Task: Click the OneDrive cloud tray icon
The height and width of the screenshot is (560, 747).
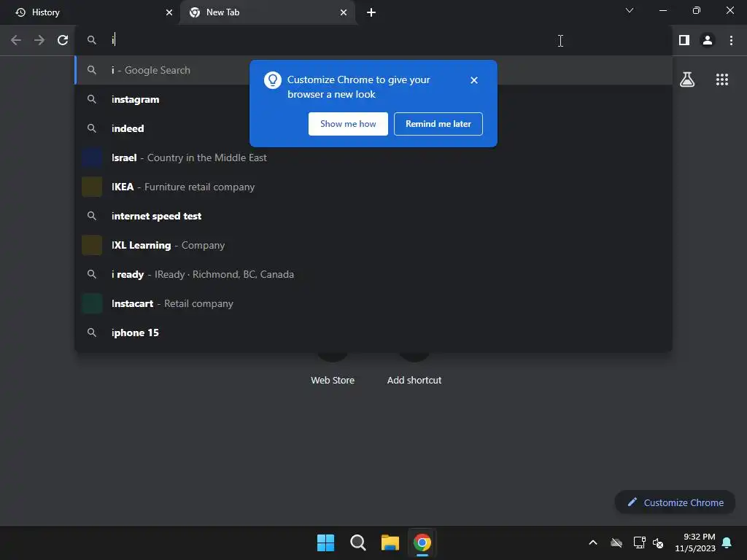Action: coord(616,542)
